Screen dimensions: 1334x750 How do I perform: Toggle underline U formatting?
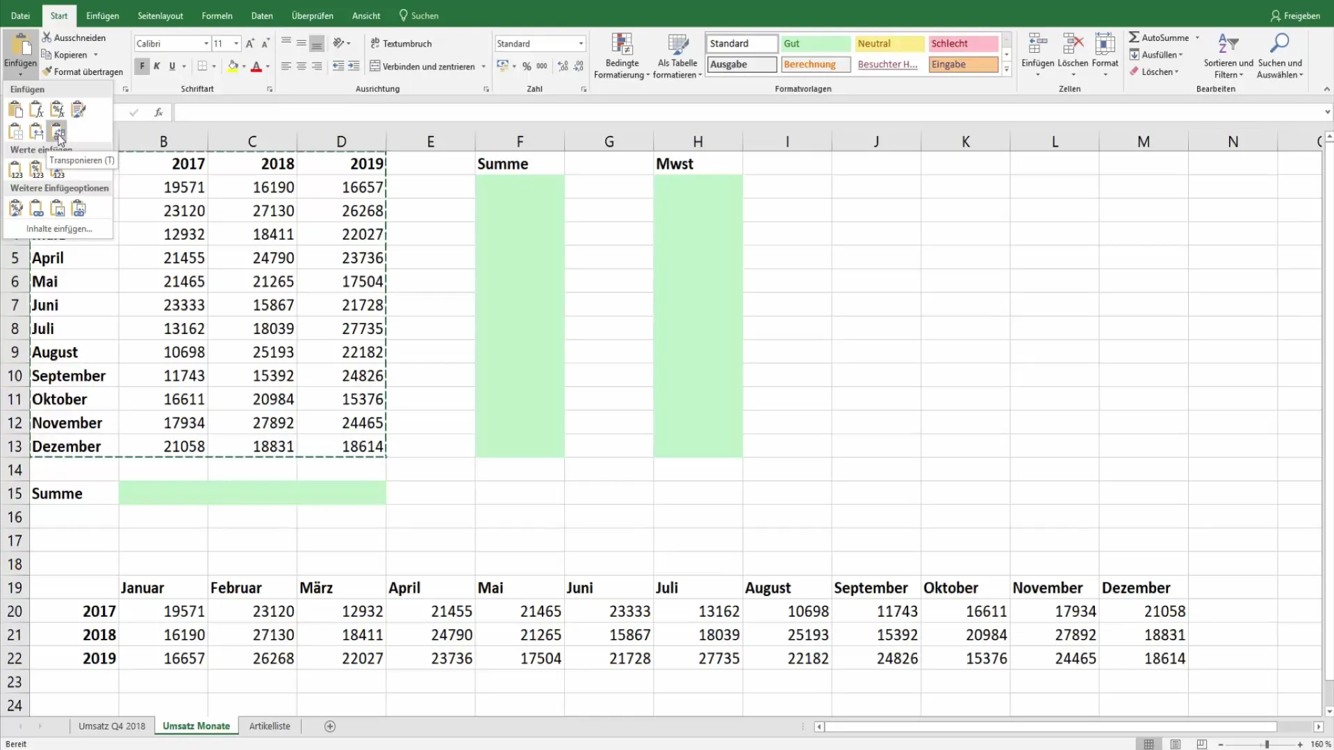(x=172, y=66)
